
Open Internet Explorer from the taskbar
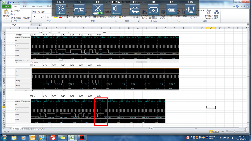(42, 138)
